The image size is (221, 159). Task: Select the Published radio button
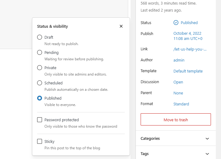(40, 98)
